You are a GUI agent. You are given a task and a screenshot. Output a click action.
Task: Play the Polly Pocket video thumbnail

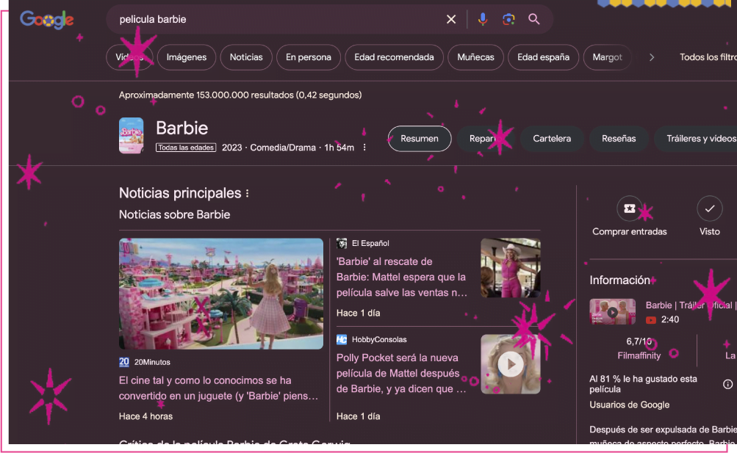point(510,364)
